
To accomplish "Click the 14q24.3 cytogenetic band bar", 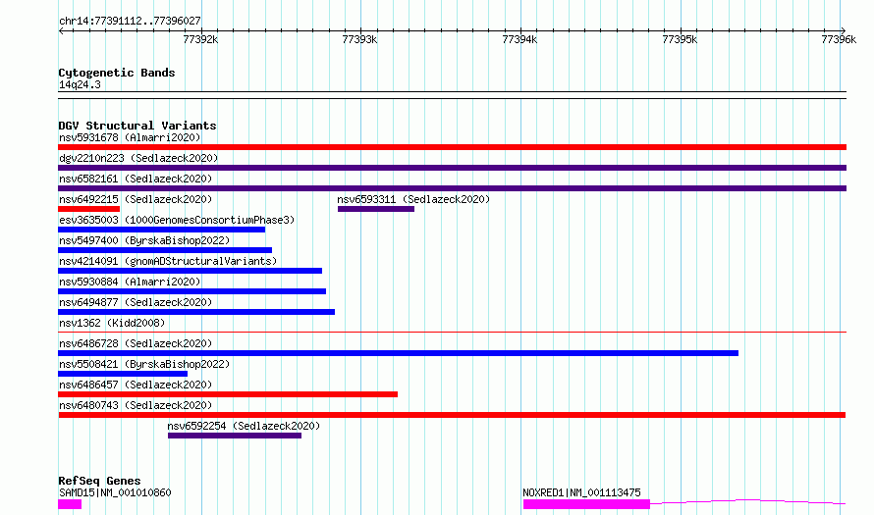I will (x=452, y=95).
